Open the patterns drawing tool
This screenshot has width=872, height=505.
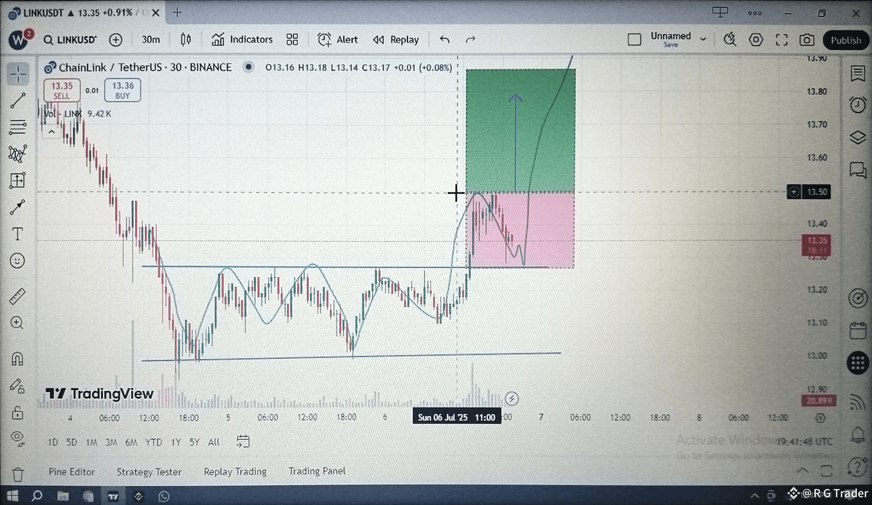pos(18,154)
